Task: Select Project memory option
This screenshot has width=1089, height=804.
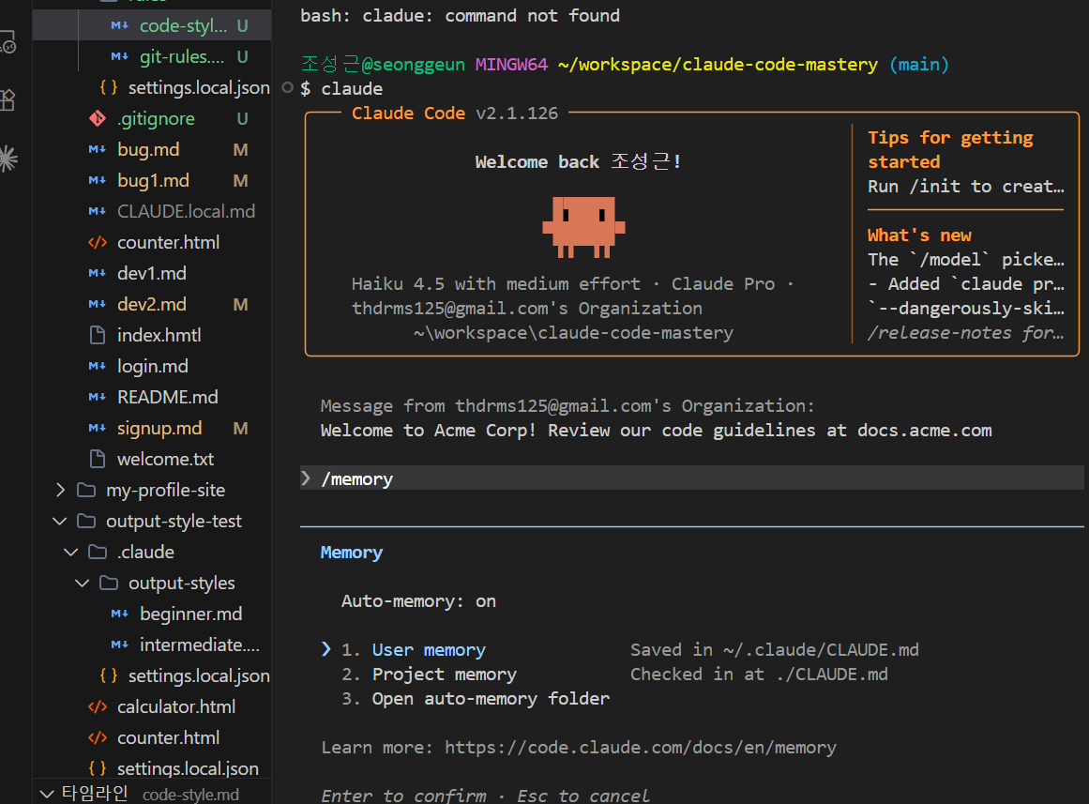Action: coord(445,674)
